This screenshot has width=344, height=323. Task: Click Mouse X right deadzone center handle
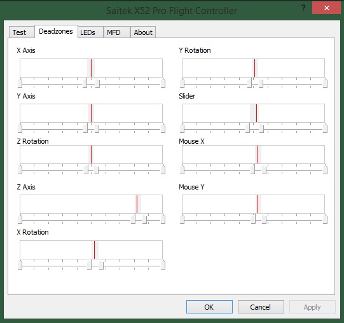pyautogui.click(x=264, y=169)
